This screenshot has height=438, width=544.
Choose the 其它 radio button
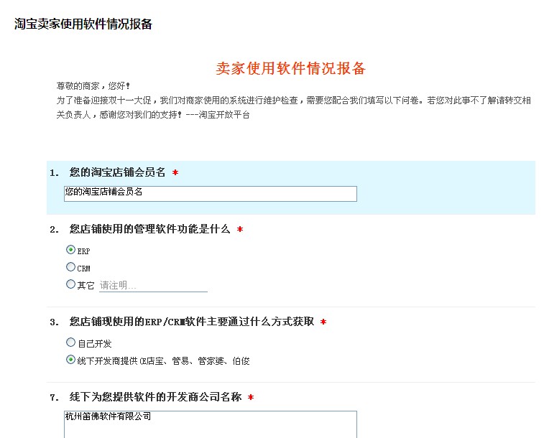pos(70,284)
